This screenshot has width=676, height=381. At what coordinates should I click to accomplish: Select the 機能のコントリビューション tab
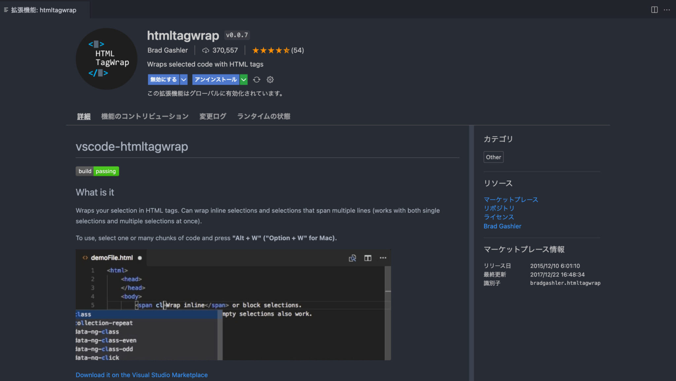(x=145, y=116)
